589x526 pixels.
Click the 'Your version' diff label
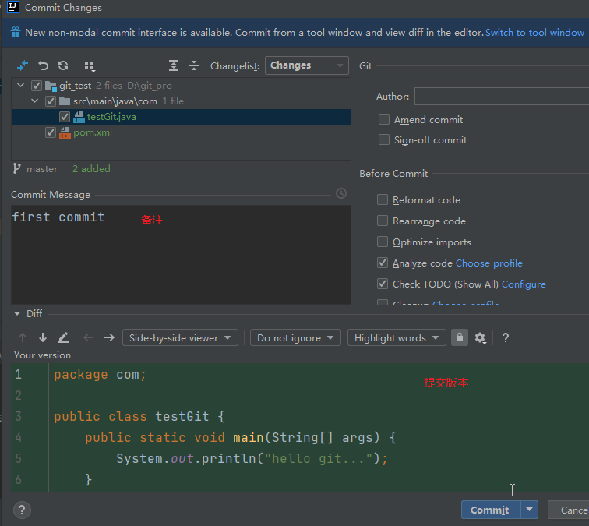coord(42,355)
